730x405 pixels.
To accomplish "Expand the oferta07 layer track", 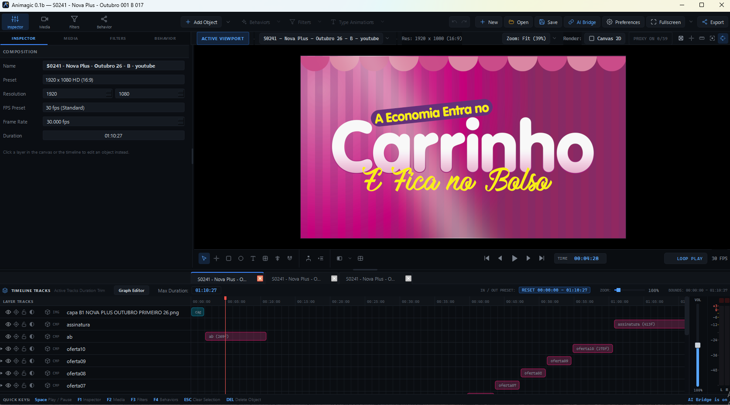I will point(2,385).
